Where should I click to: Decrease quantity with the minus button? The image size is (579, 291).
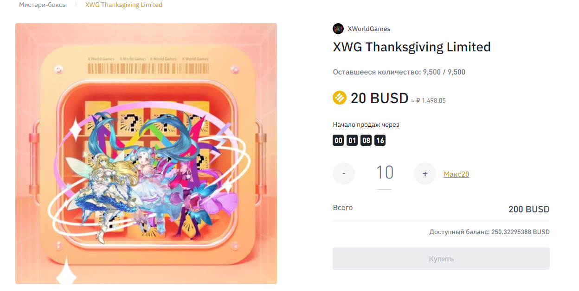[x=344, y=173]
